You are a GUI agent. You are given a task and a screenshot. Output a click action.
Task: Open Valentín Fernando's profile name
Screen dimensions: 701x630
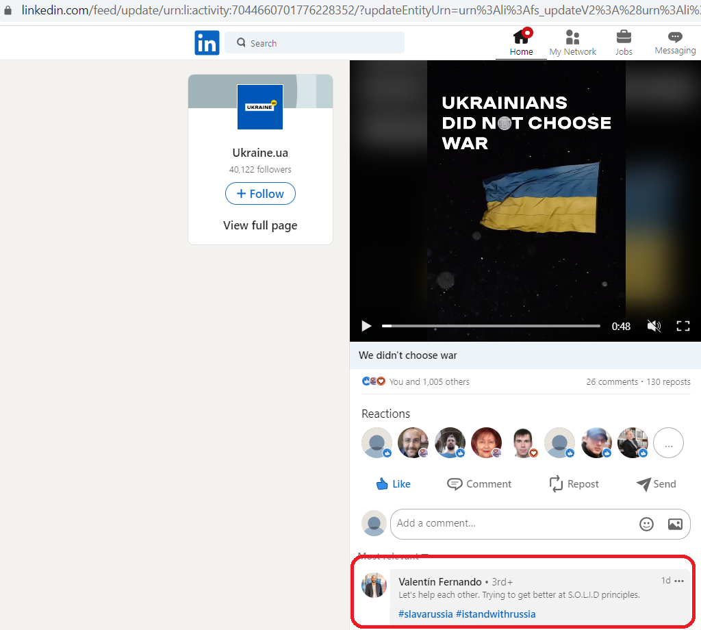click(440, 581)
